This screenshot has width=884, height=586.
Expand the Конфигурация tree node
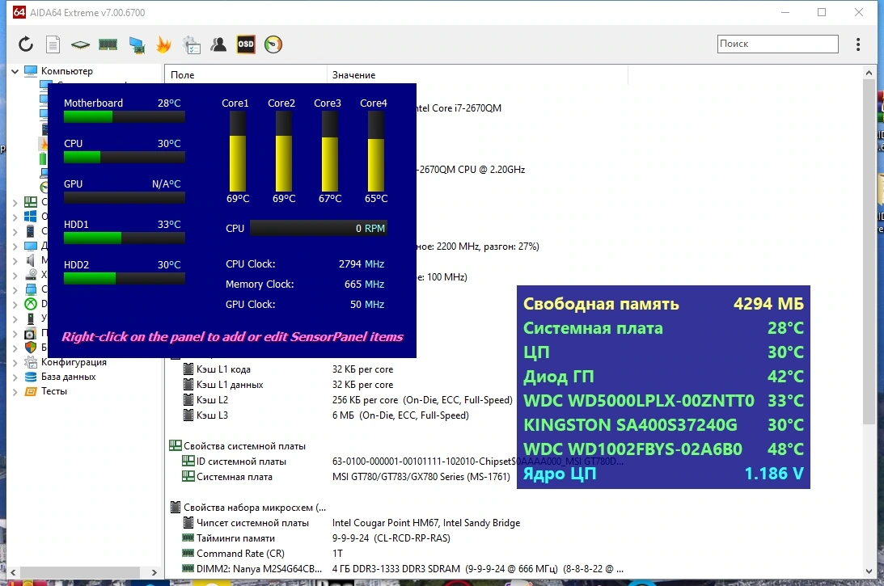tap(15, 362)
